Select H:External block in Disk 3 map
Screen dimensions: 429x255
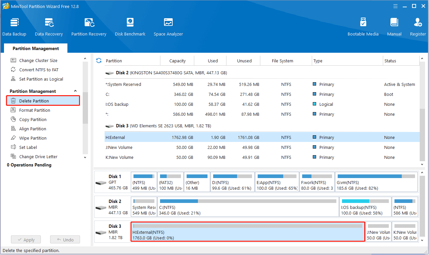(248, 231)
